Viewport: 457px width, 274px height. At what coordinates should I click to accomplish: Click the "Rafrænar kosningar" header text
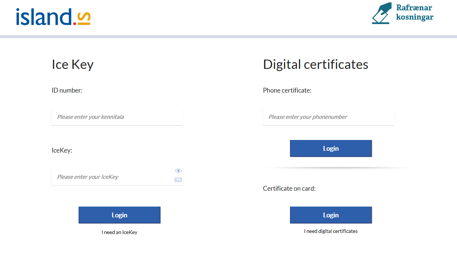pos(414,12)
